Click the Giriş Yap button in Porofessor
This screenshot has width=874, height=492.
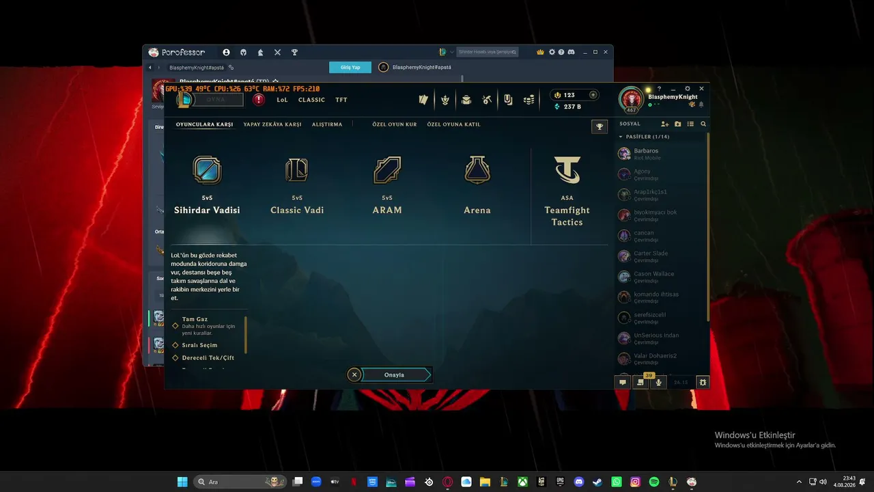click(x=350, y=67)
